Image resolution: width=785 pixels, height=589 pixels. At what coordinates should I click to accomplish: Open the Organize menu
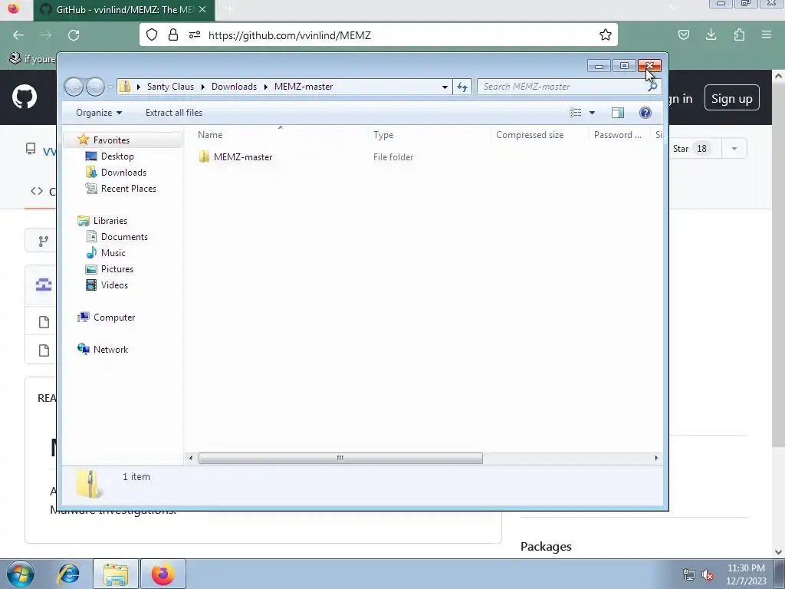(99, 113)
